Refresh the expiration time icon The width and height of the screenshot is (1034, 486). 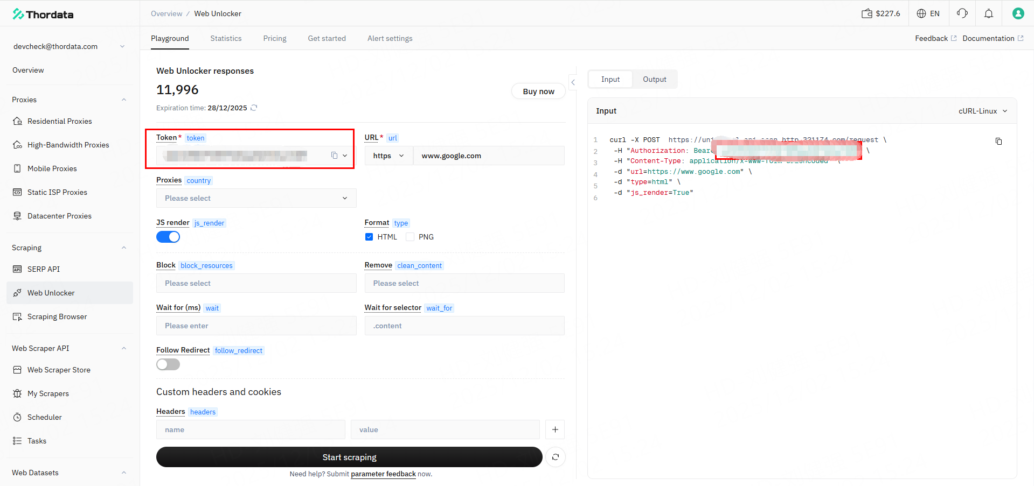pyautogui.click(x=254, y=108)
